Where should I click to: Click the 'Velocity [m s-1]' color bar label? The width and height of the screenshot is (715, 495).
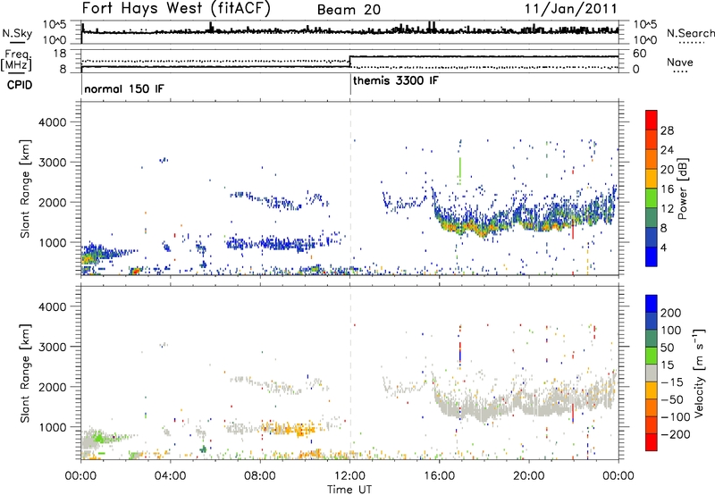(x=699, y=373)
